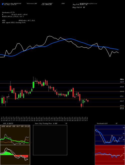Click the Avg Vol label at top

[80, 4]
